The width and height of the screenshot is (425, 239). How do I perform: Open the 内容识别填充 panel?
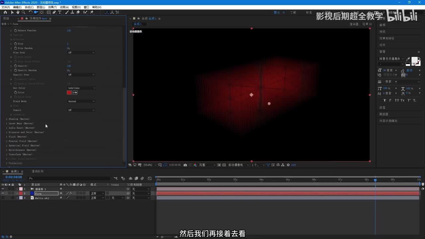[x=388, y=121]
